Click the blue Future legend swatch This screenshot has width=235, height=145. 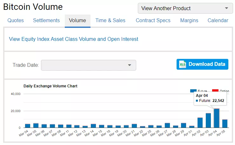pos(194,91)
